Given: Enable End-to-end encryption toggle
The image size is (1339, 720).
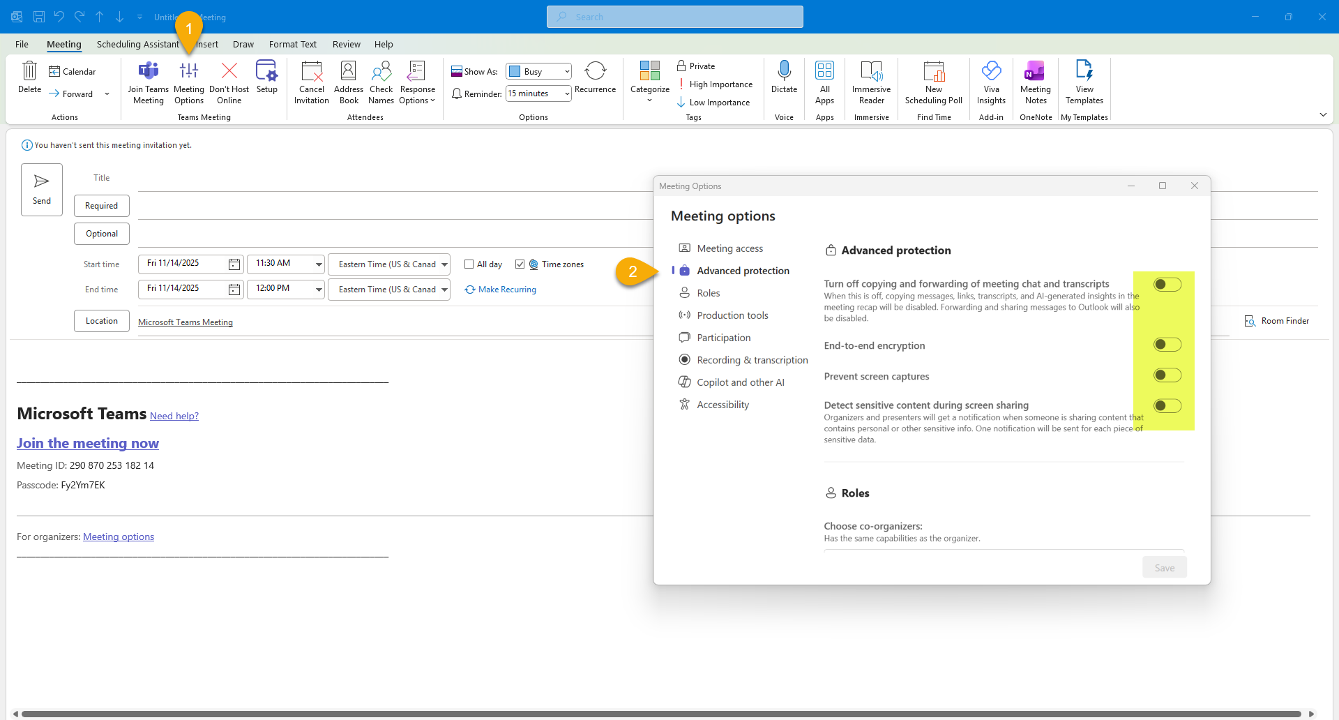Looking at the screenshot, I should [x=1167, y=345].
